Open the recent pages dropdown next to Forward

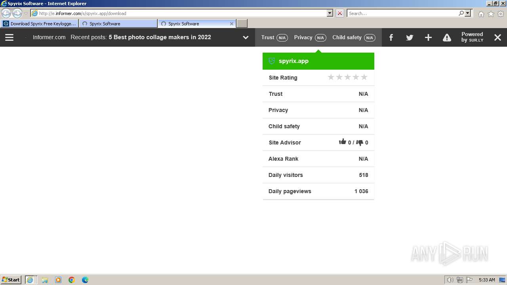(x=26, y=13)
